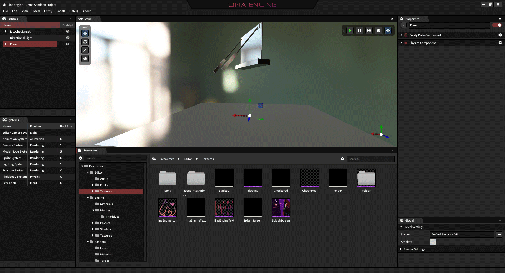The width and height of the screenshot is (505, 273).
Task: Select the move gizmo tool
Action: [x=85, y=33]
